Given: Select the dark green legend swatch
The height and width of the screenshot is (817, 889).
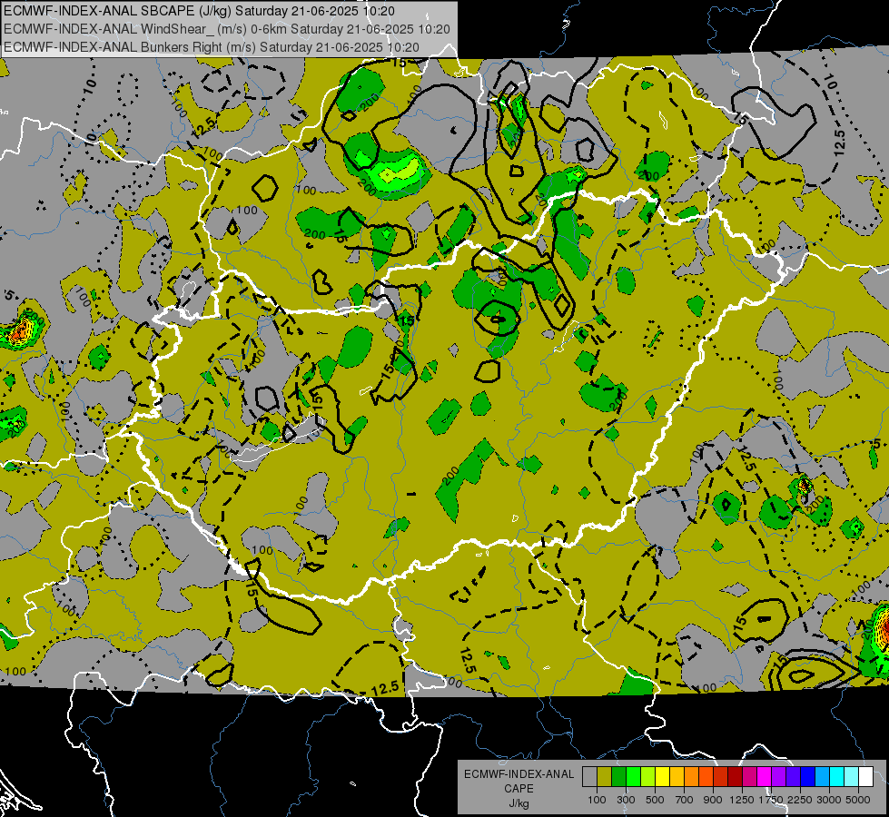Looking at the screenshot, I should click(618, 777).
